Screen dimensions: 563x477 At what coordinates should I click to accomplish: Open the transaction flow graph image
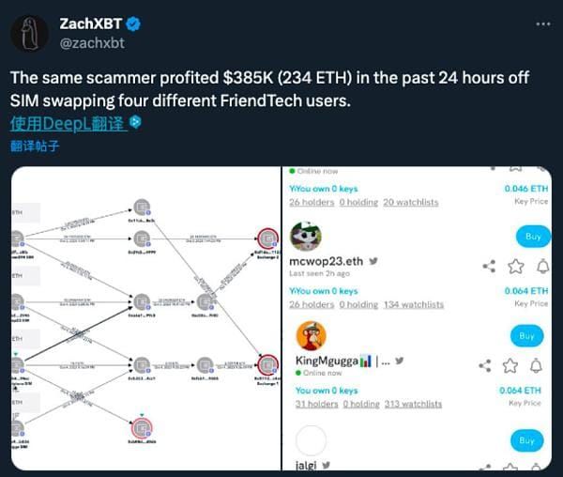[x=145, y=318]
